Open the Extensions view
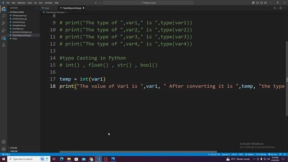Screen dimensions: 288x162 [4, 38]
